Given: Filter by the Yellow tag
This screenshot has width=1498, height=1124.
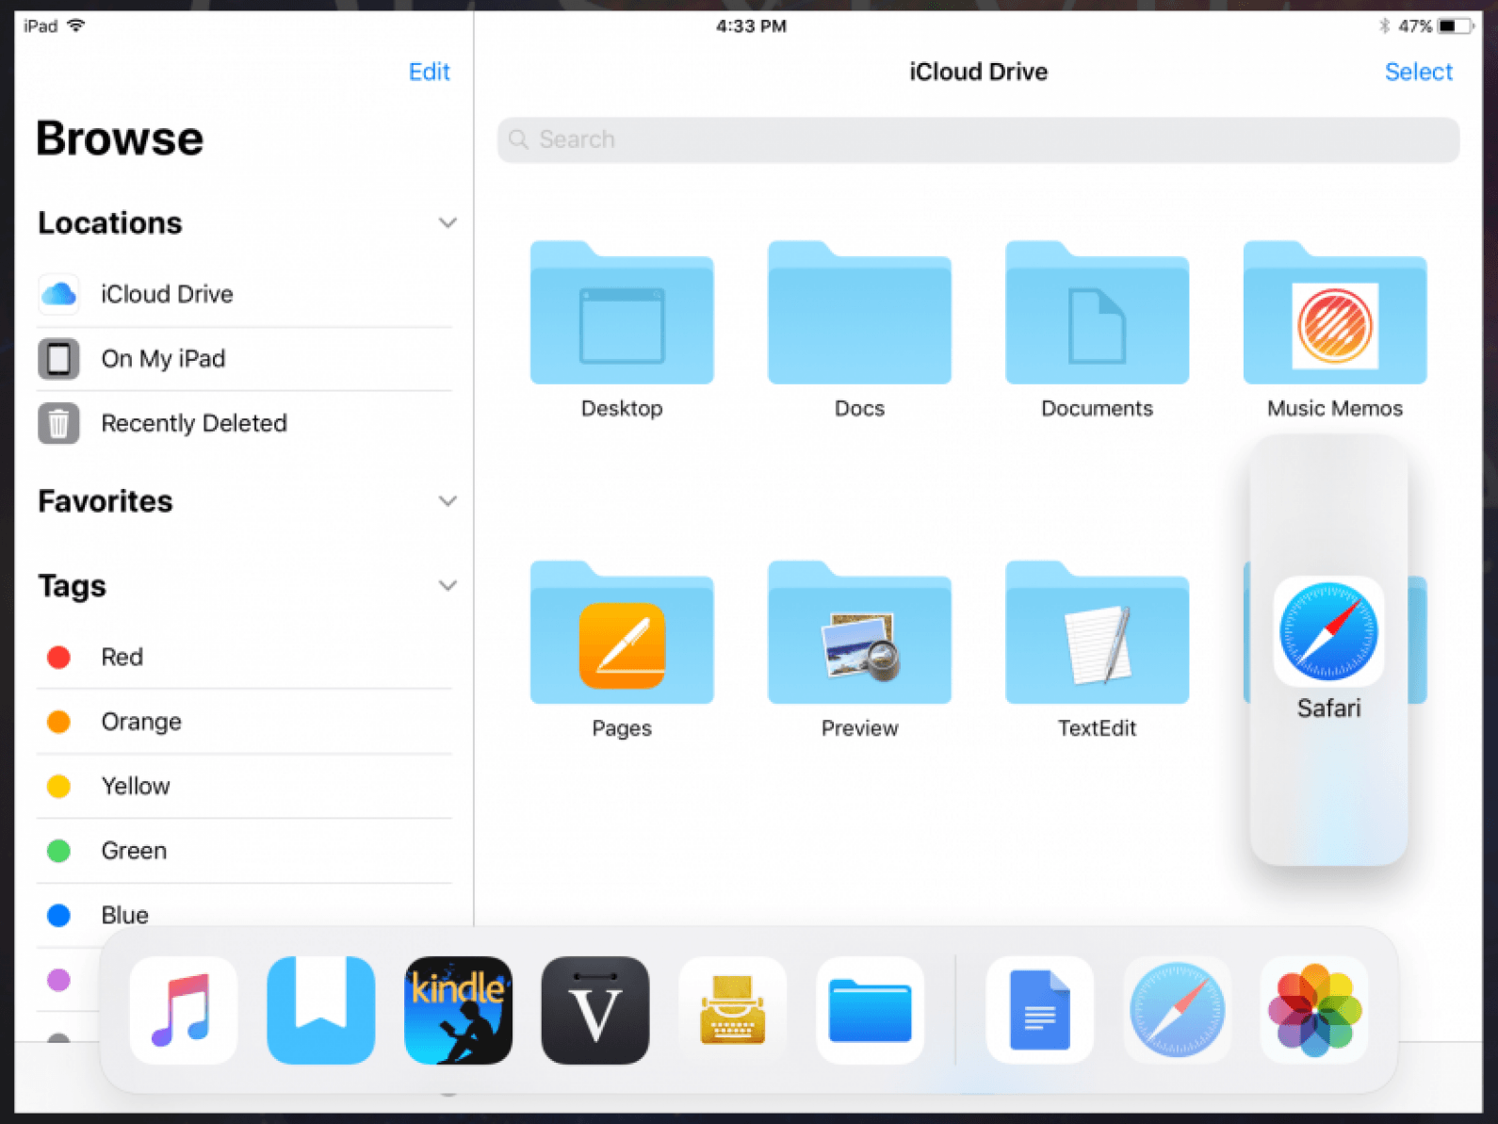Looking at the screenshot, I should coord(245,786).
